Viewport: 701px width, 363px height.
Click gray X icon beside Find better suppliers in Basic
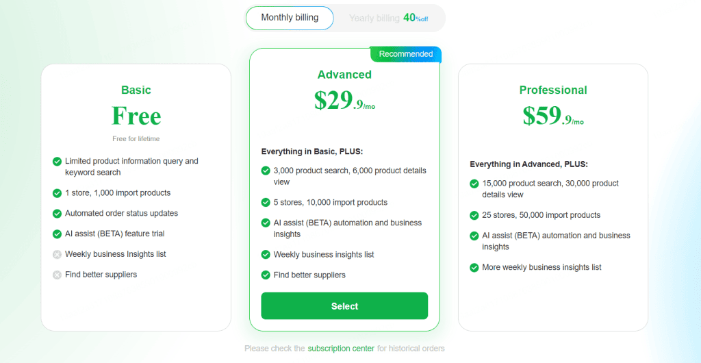pos(57,275)
